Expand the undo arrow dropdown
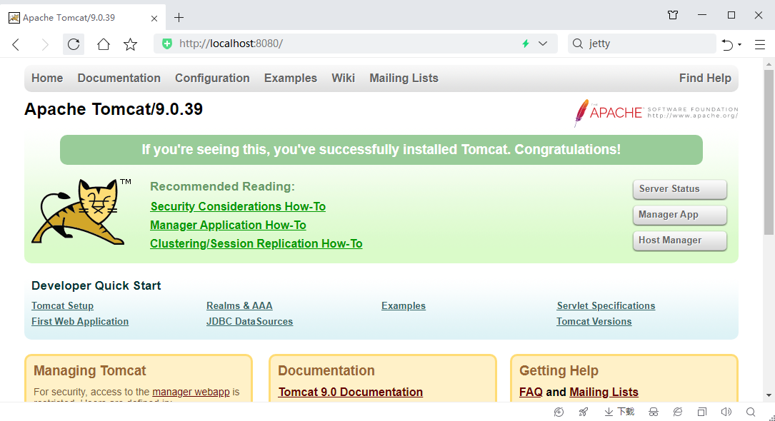 pos(739,44)
